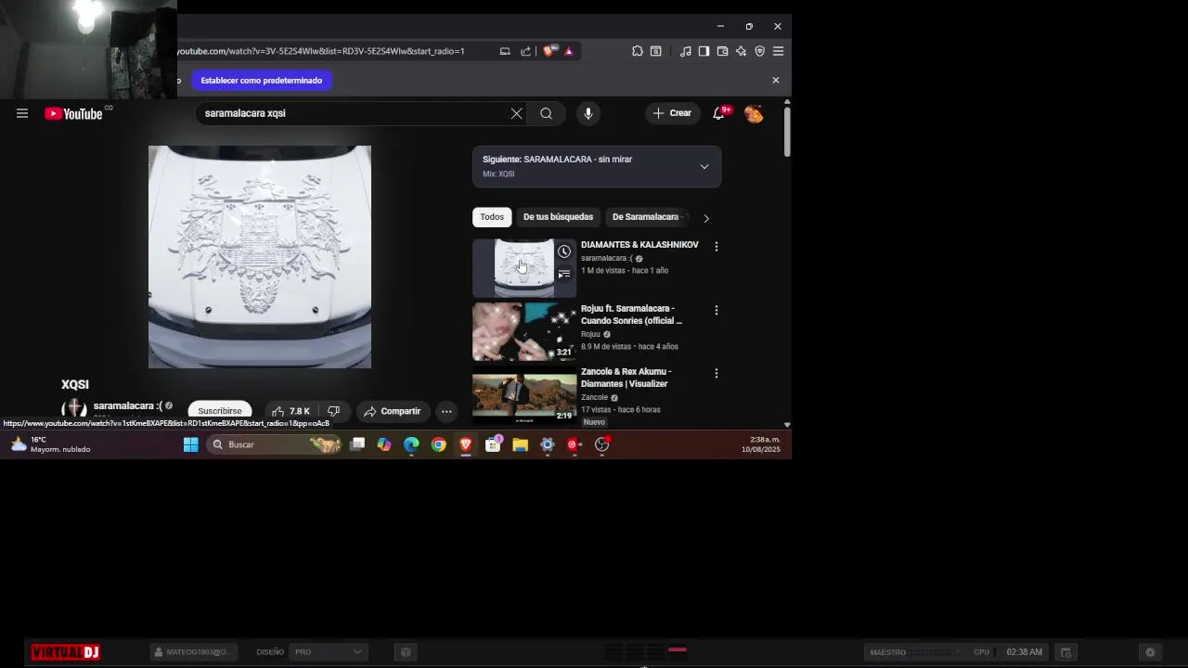Click the XQSI video player
Viewport: 1188px width, 668px height.
click(x=260, y=257)
